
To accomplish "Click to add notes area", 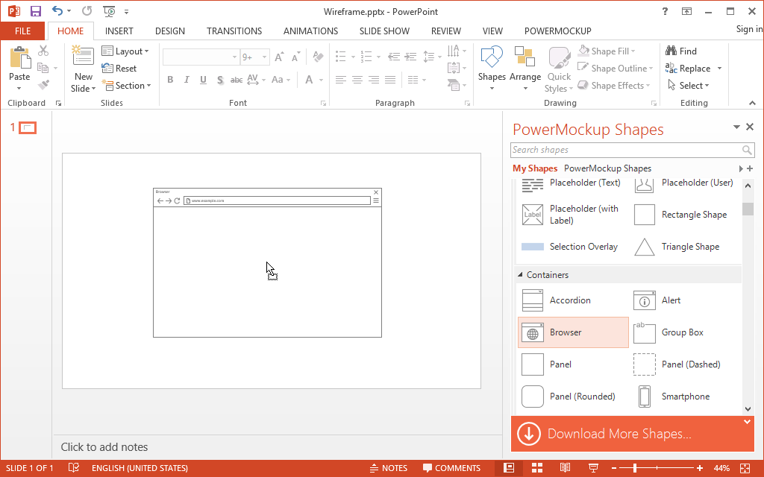I will 104,447.
